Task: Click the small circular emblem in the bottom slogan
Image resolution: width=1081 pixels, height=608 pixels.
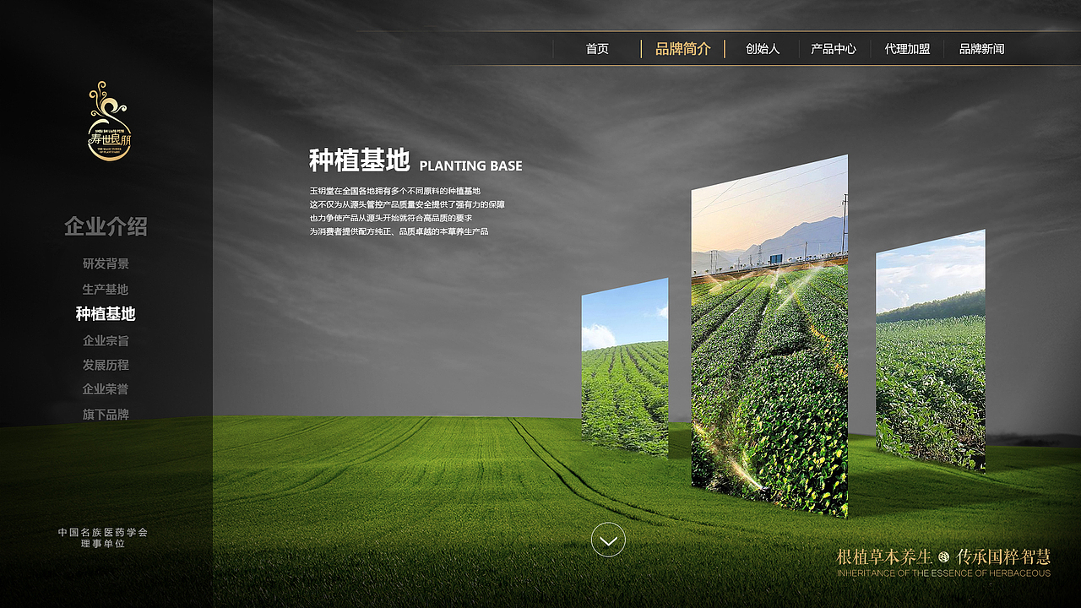Action: (x=944, y=556)
